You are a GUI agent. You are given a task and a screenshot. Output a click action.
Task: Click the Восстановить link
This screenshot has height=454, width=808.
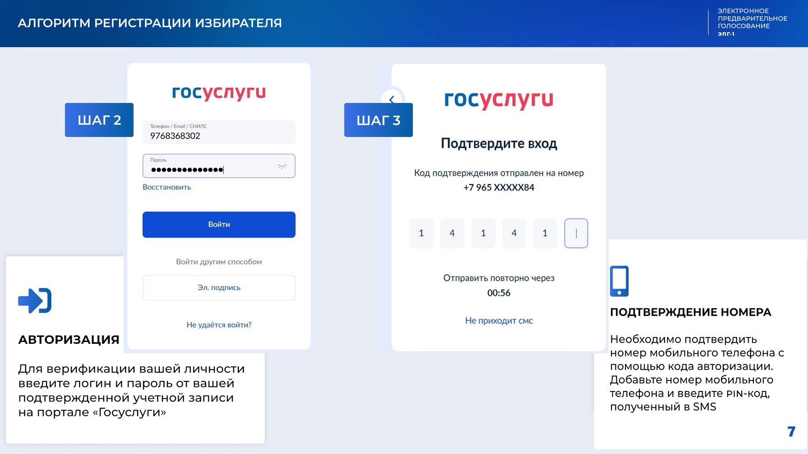pyautogui.click(x=167, y=187)
